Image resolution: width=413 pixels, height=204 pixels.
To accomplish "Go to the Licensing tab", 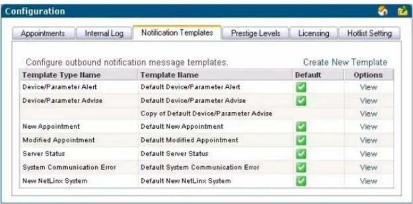I will point(313,34).
